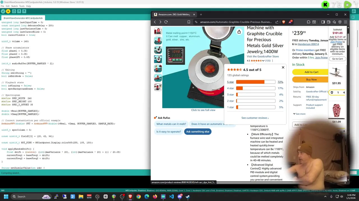Click the 72% five-star percentage link
Screen dimensions: 359x201
tap(280, 82)
